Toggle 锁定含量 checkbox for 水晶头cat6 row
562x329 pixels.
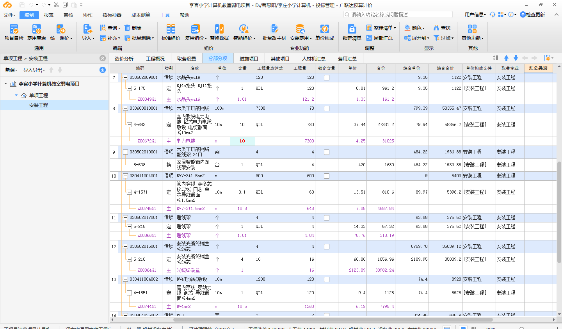(x=327, y=78)
